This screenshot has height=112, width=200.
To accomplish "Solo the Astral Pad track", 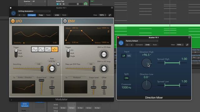I will pos(60,4).
